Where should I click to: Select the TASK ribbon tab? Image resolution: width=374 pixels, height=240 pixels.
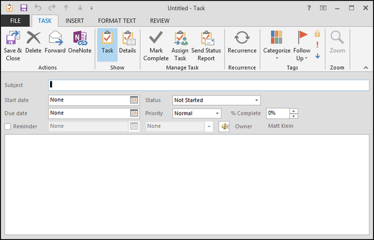[45, 20]
